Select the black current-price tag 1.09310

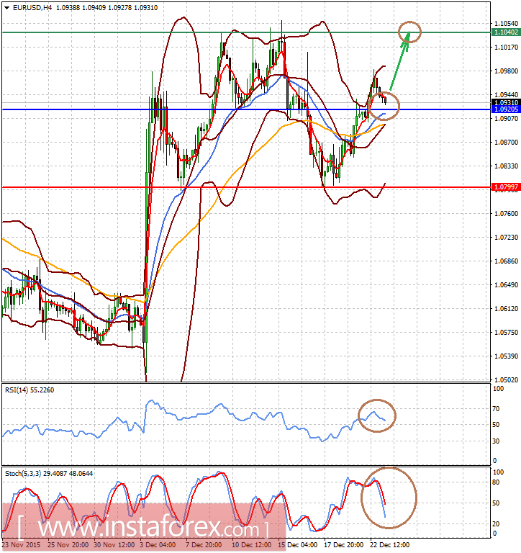tap(506, 103)
